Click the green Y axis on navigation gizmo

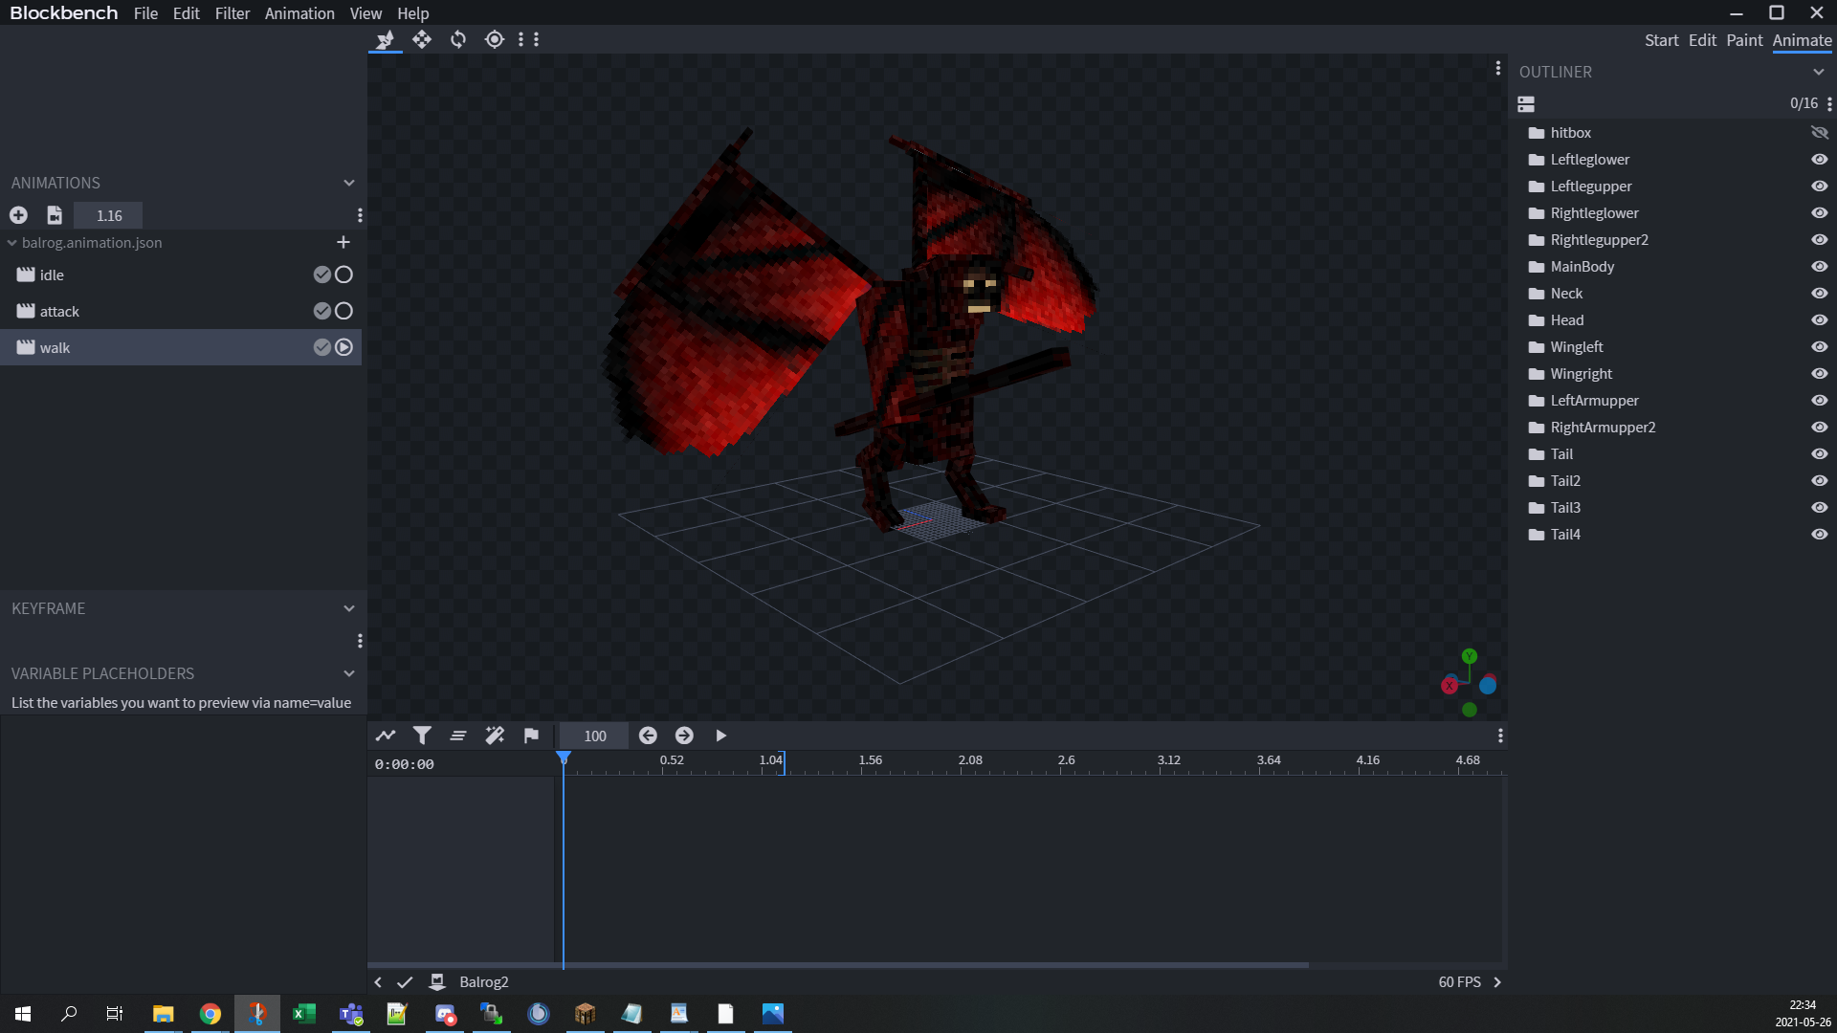[1470, 656]
